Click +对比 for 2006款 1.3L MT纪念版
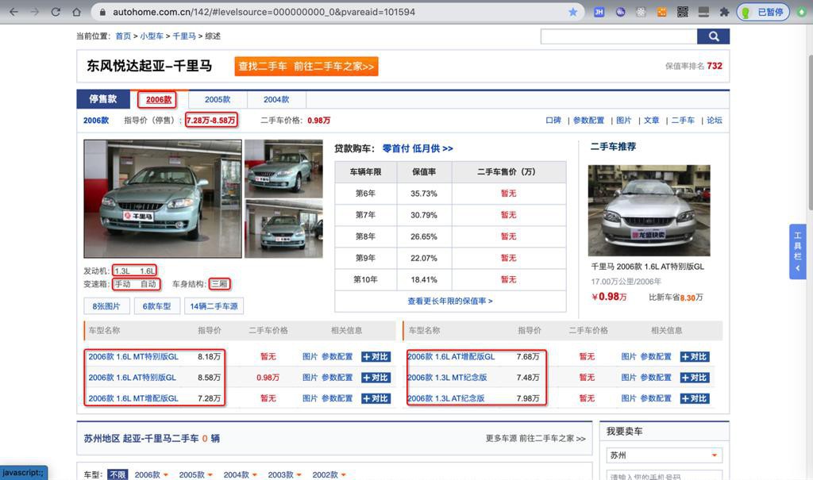Viewport: 813px width, 480px height. tap(695, 378)
